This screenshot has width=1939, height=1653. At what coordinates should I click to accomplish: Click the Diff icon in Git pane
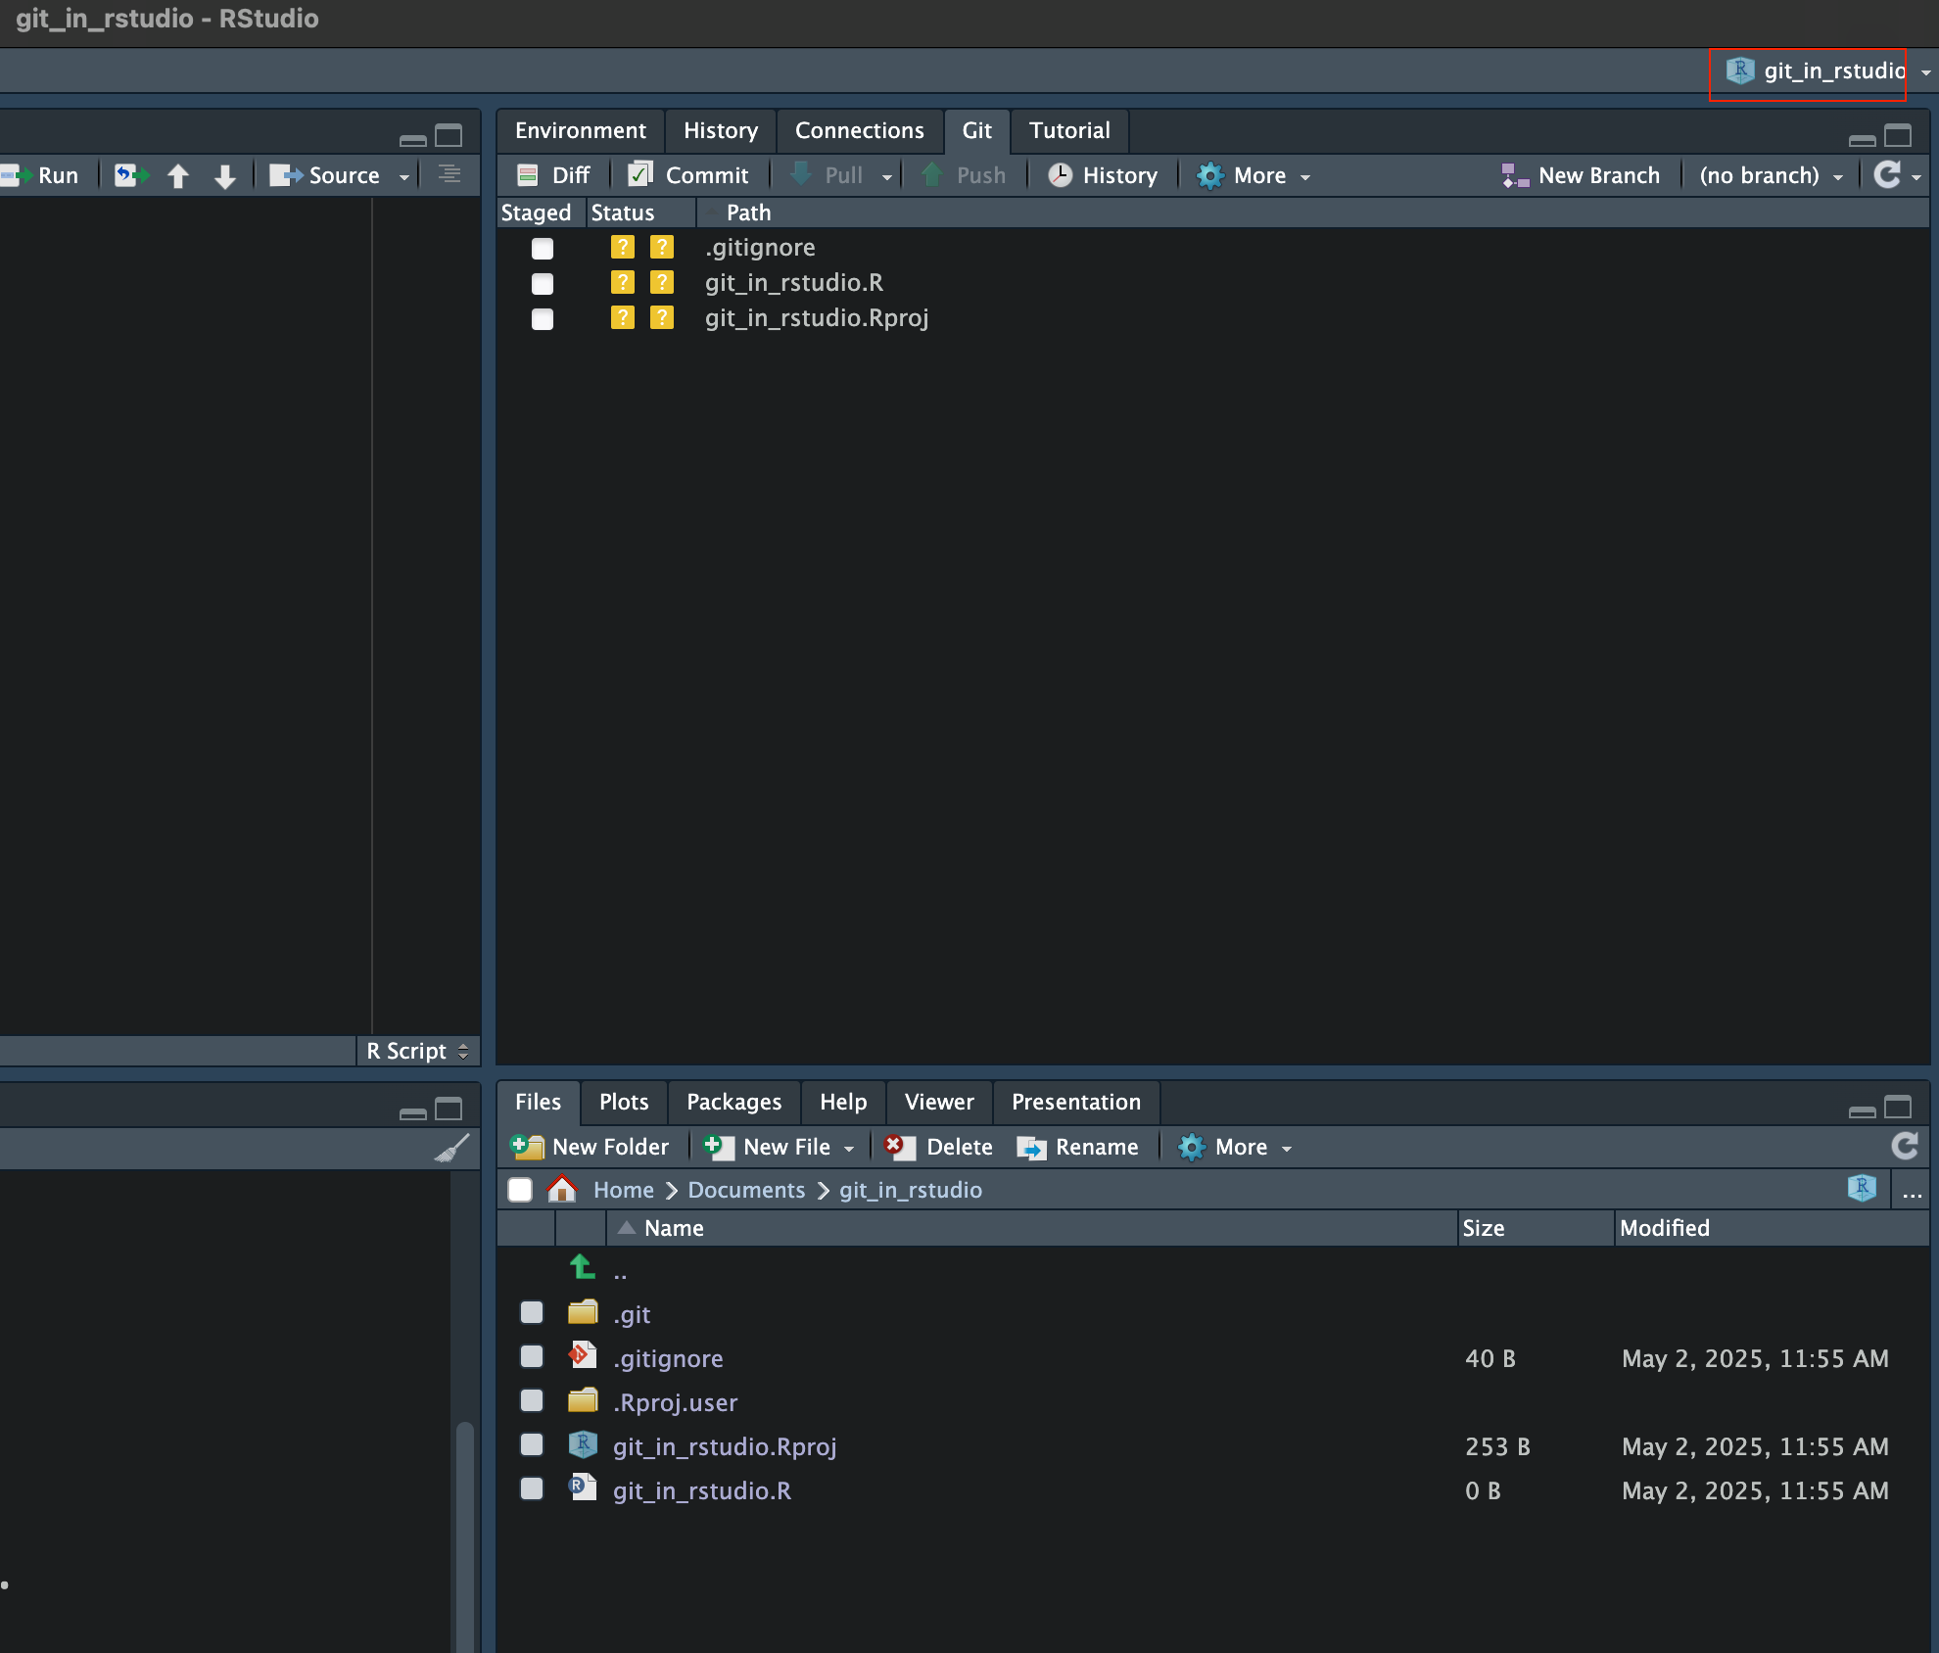(x=528, y=175)
